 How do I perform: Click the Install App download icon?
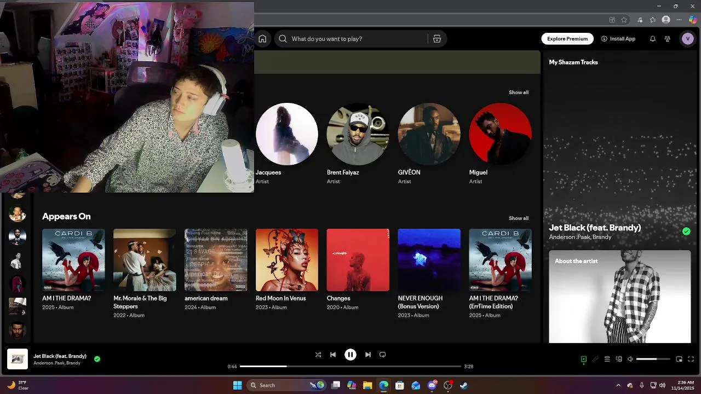(604, 39)
